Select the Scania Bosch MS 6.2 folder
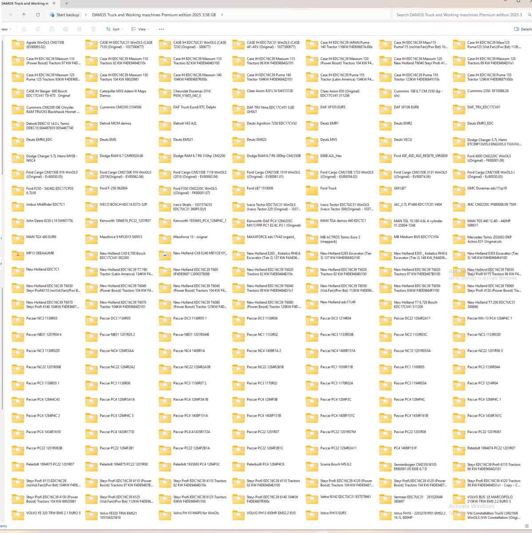 point(335,465)
